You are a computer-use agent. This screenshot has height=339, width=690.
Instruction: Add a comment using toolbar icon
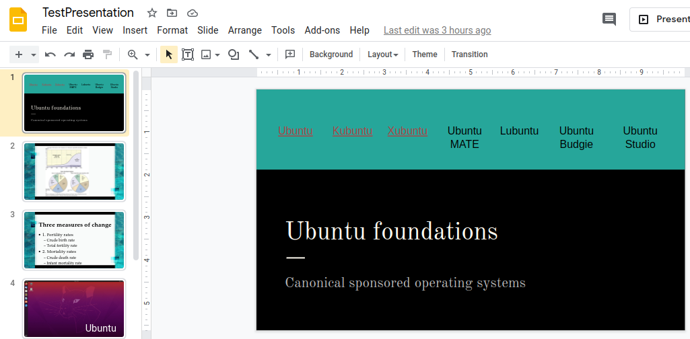click(290, 54)
